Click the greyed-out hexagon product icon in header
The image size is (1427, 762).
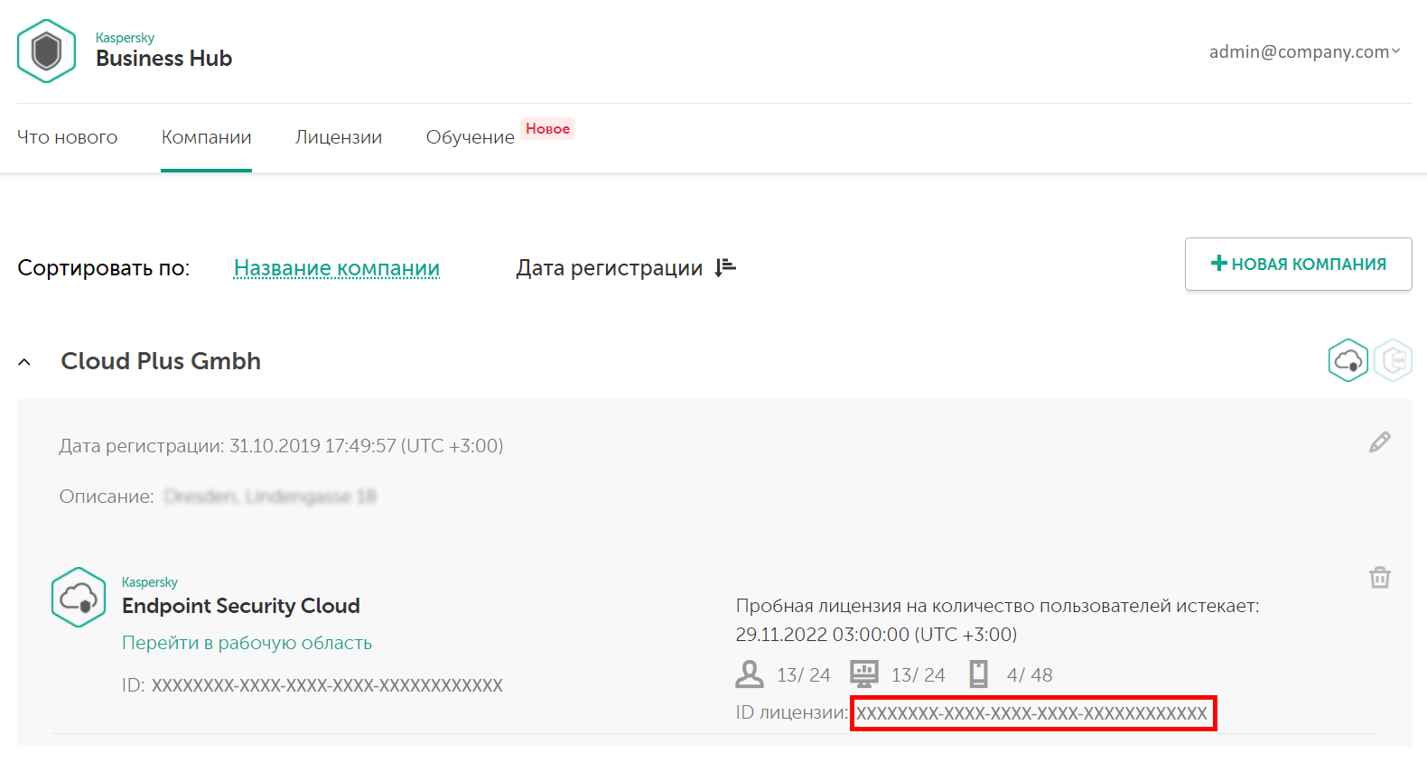tap(1393, 360)
